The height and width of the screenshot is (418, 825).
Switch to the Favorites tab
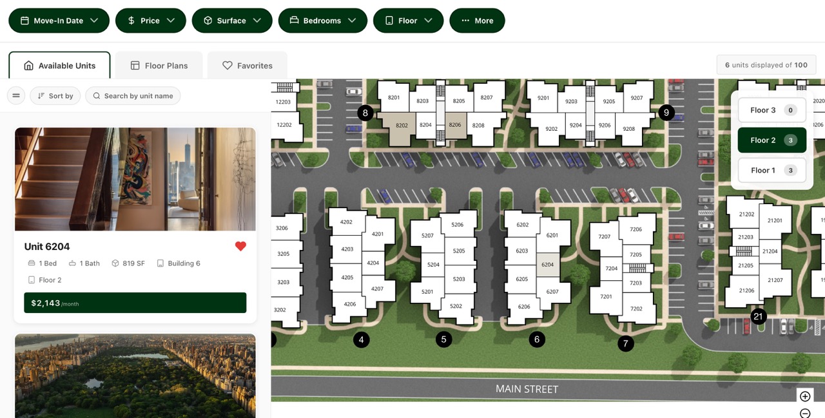247,65
